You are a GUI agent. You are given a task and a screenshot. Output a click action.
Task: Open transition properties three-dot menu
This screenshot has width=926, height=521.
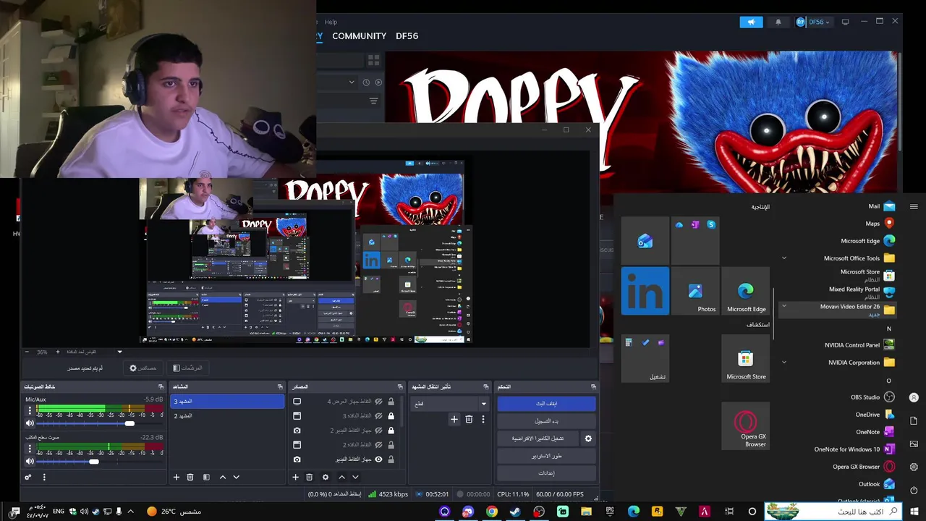pos(483,419)
